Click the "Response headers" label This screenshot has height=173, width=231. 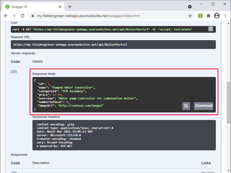pyautogui.click(x=46, y=117)
